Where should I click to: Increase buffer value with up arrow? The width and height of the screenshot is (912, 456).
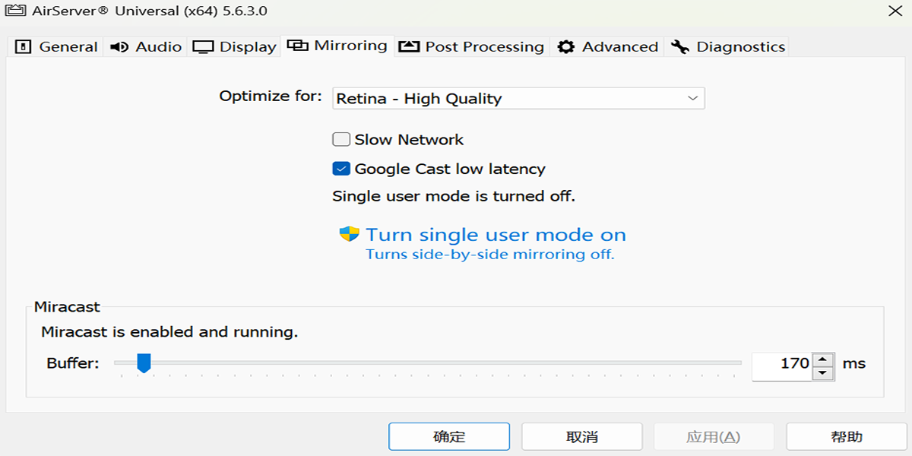tap(823, 359)
